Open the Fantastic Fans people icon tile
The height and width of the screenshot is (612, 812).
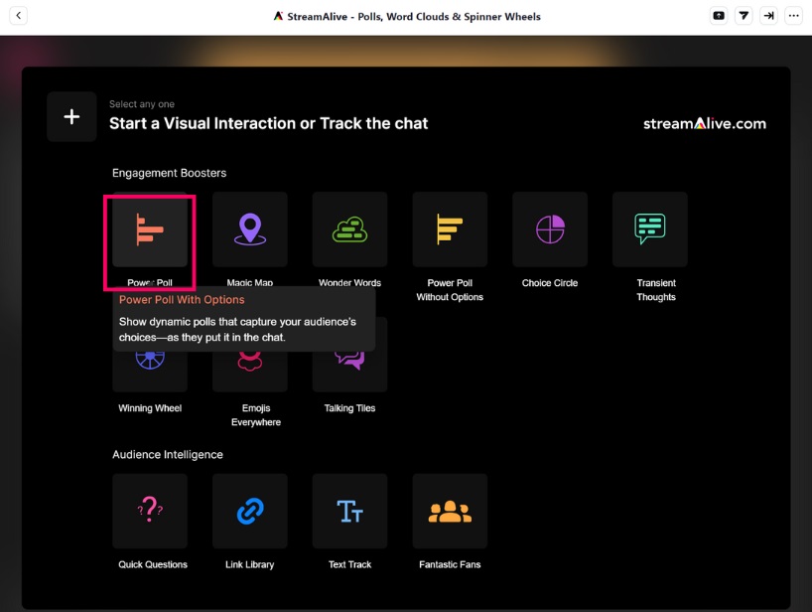point(450,511)
